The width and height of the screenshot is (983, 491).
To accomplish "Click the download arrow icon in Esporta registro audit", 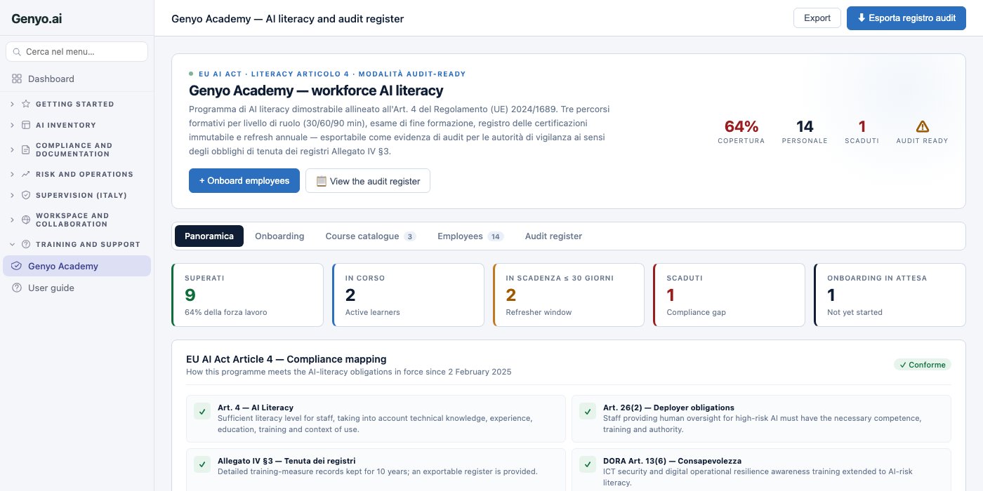I will pyautogui.click(x=862, y=18).
